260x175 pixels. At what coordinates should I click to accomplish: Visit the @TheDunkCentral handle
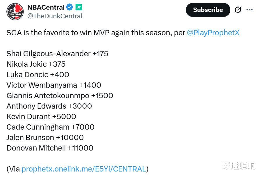click(x=55, y=16)
